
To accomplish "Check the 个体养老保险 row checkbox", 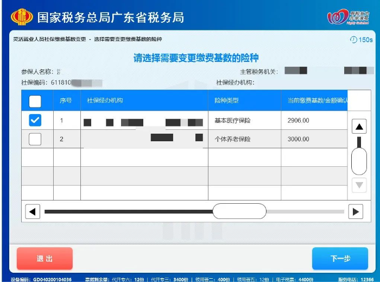I will point(35,139).
